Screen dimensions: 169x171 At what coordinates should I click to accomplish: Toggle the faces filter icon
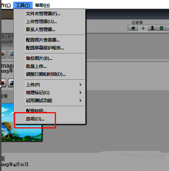pos(152,28)
